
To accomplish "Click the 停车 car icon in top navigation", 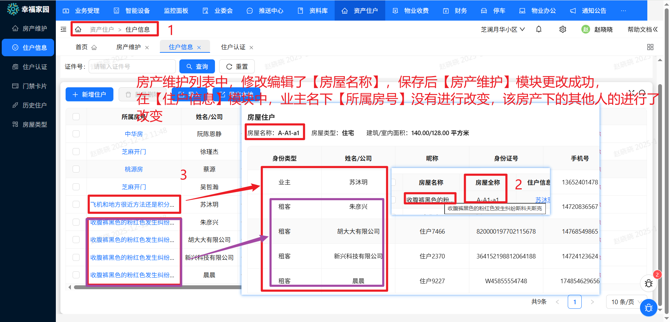I will (484, 11).
